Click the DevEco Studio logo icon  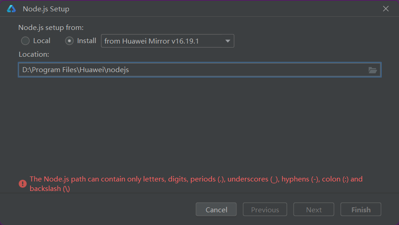pos(11,9)
